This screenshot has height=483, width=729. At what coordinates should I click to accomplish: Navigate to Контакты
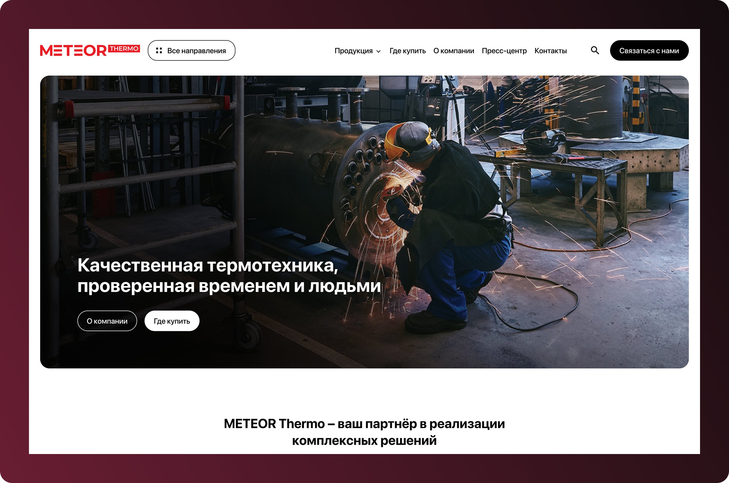(550, 51)
